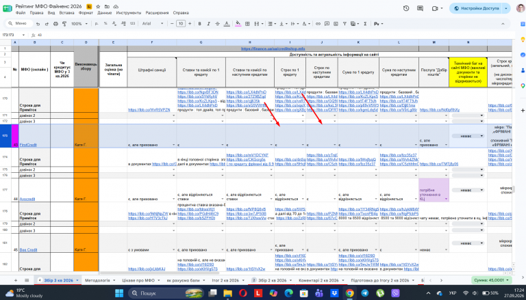Open the Сумма: 45,0001 dropdown
Image resolution: width=526 pixels, height=300 pixels.
pos(492,280)
